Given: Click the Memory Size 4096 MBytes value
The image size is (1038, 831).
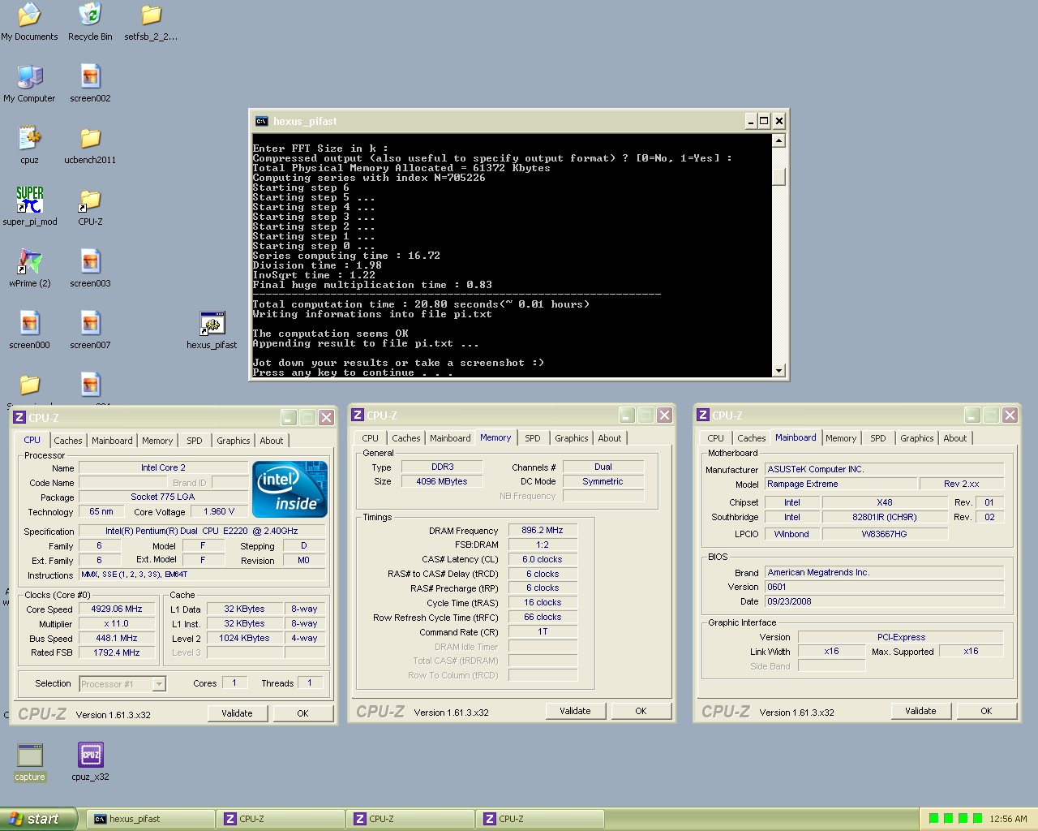Looking at the screenshot, I should click(442, 481).
